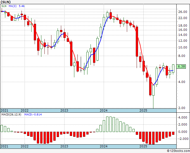This screenshot has width=190, height=153.
Task: Click 2022 on the MACD timeline
Action: coord(25,146)
